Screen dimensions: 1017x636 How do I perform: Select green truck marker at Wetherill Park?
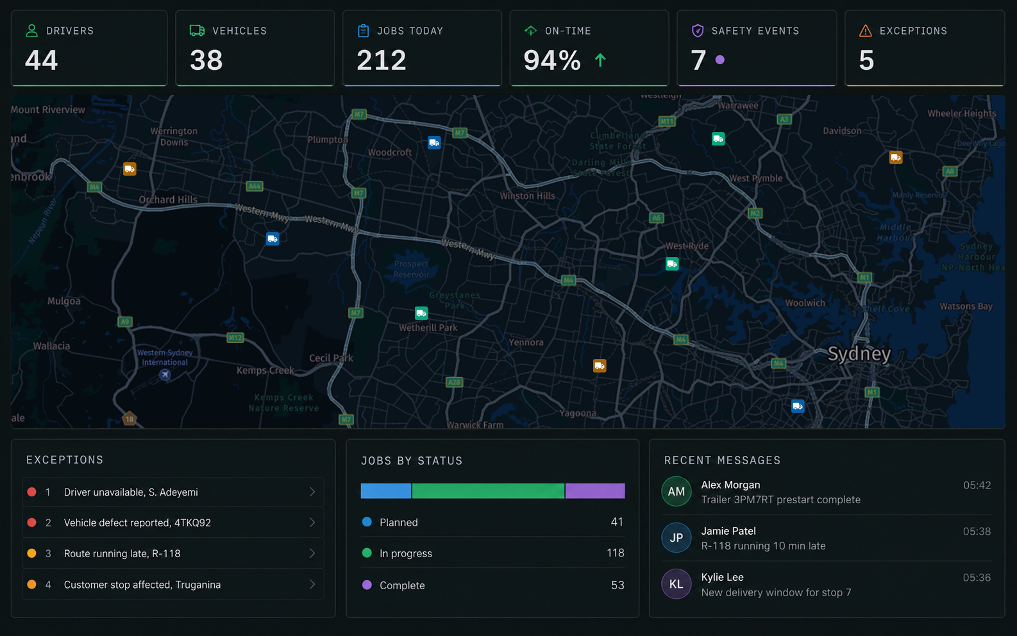point(421,313)
